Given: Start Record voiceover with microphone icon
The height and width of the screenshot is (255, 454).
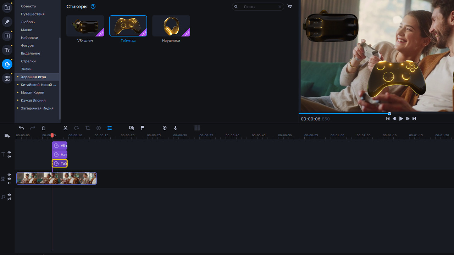Looking at the screenshot, I should [176, 128].
